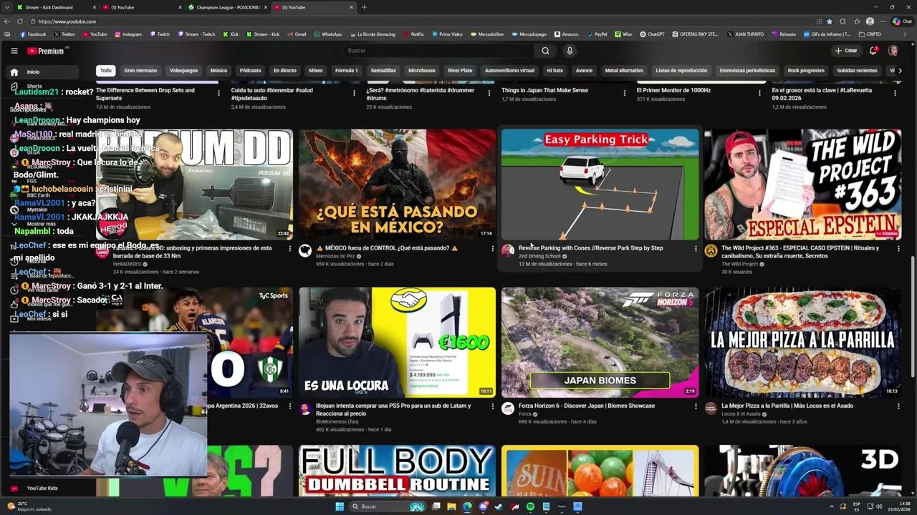This screenshot has width=917, height=515.
Task: Open the WhatsApp bookmark
Action: tap(328, 34)
